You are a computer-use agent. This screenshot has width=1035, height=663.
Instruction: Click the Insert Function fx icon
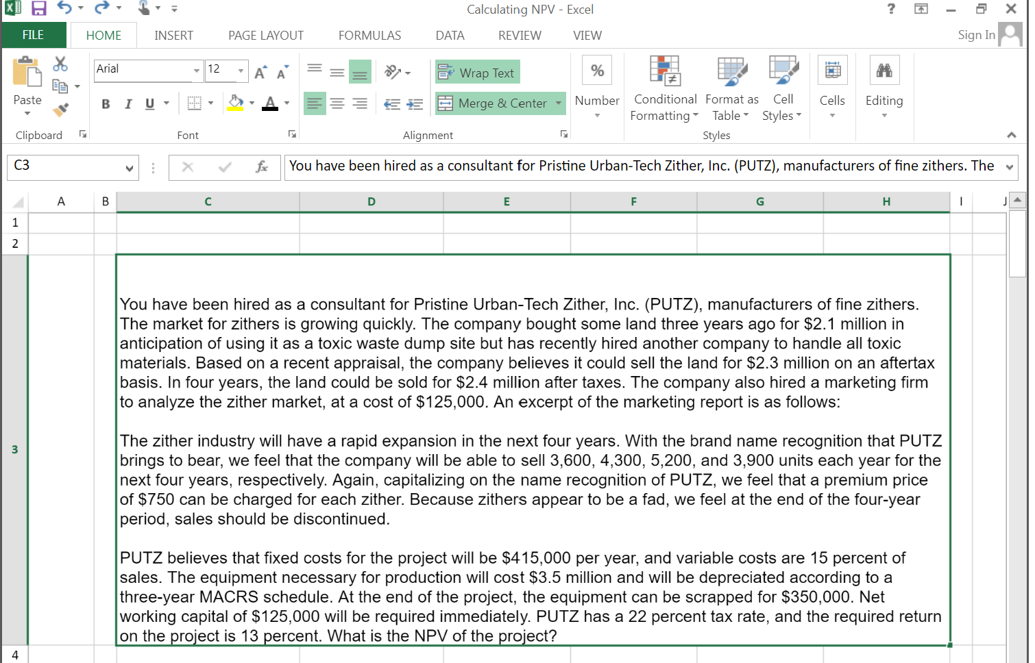click(262, 167)
